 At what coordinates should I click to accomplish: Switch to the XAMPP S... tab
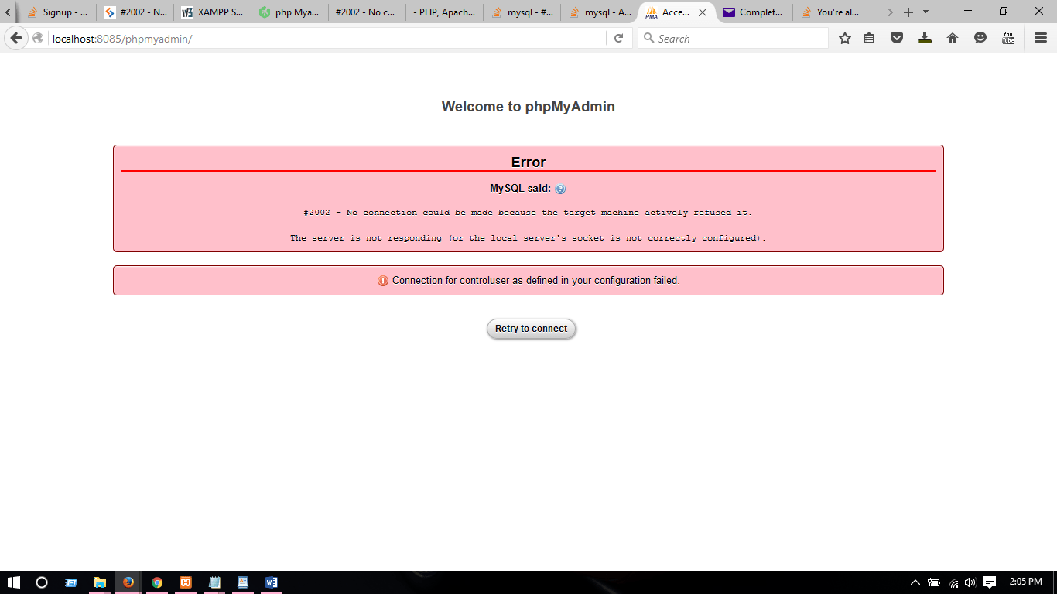click(x=213, y=12)
